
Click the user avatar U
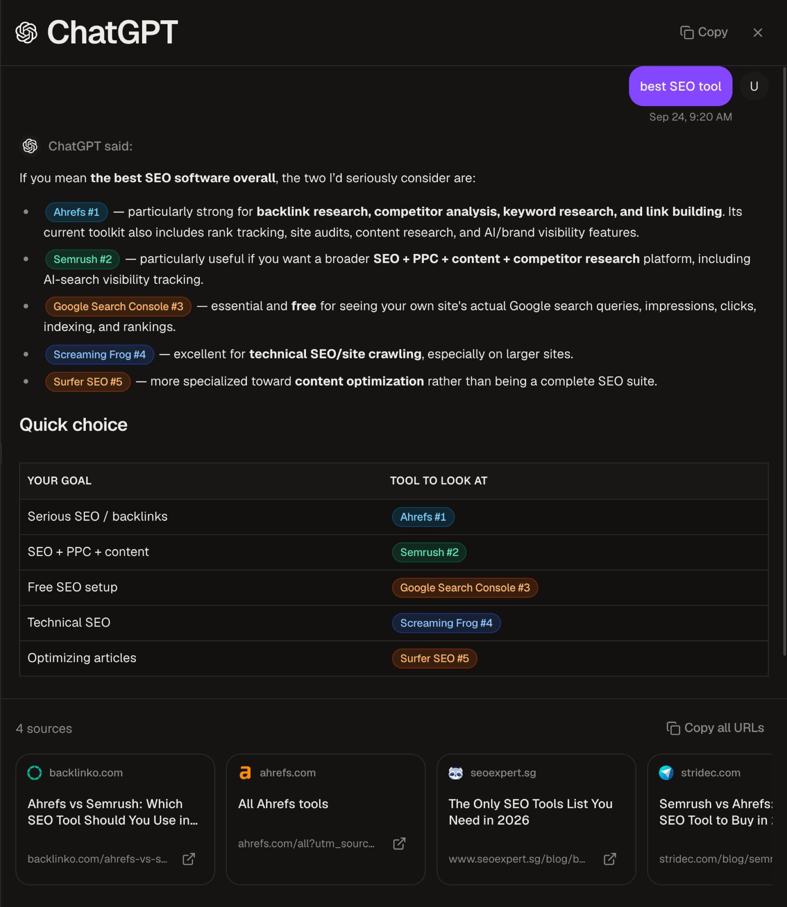(x=754, y=86)
